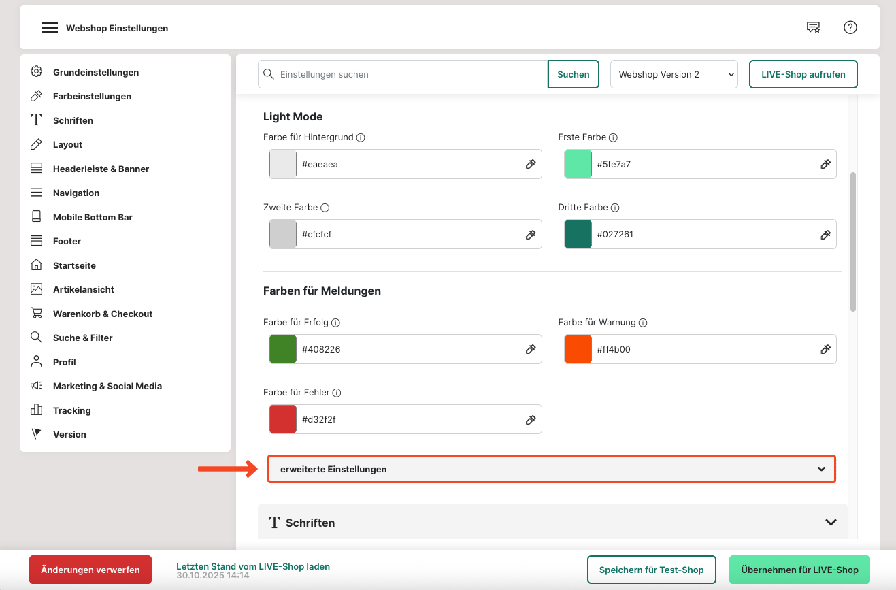Click Letzten Stand vom LIVE-Shop laden link
Image resolution: width=896 pixels, height=590 pixels.
point(253,566)
